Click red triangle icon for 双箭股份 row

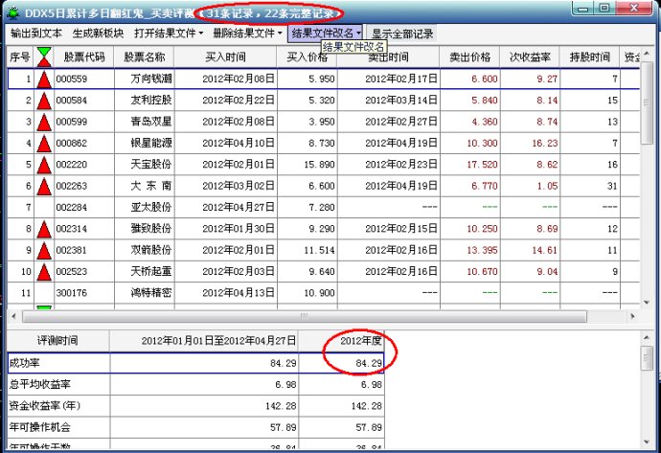point(44,251)
